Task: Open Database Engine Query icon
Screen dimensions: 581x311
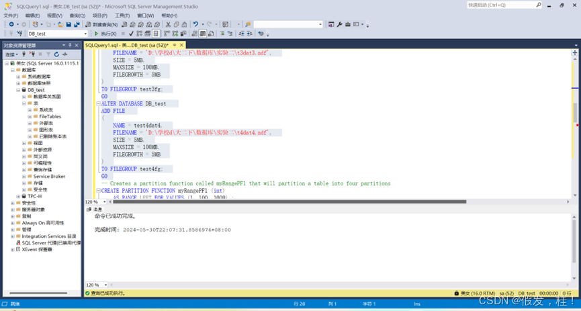Action: click(124, 24)
